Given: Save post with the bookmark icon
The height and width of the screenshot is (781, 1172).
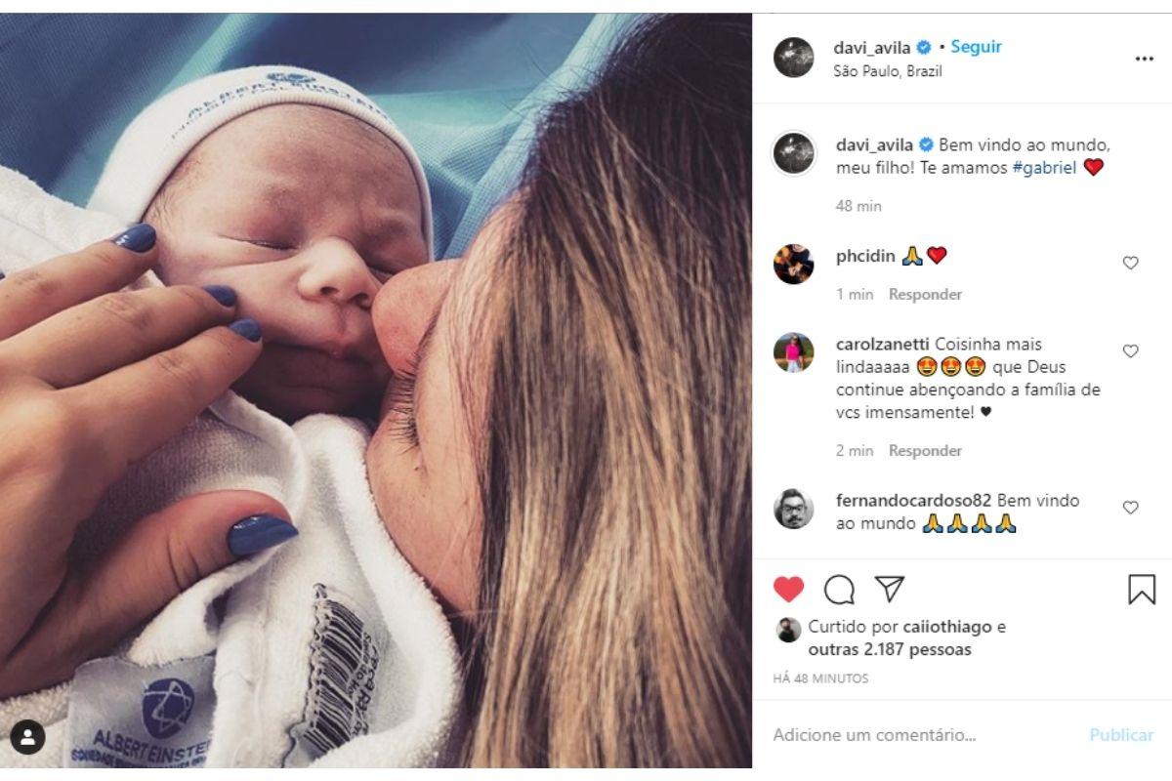Looking at the screenshot, I should tap(1141, 590).
